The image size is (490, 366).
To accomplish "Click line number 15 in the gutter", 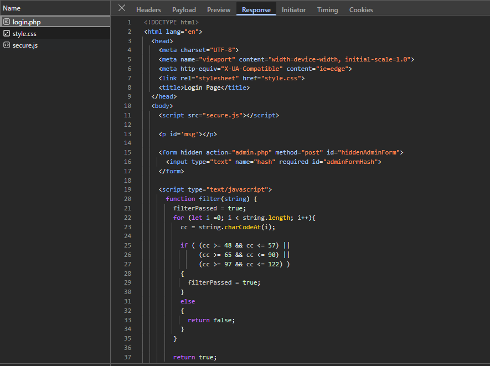I will point(127,152).
